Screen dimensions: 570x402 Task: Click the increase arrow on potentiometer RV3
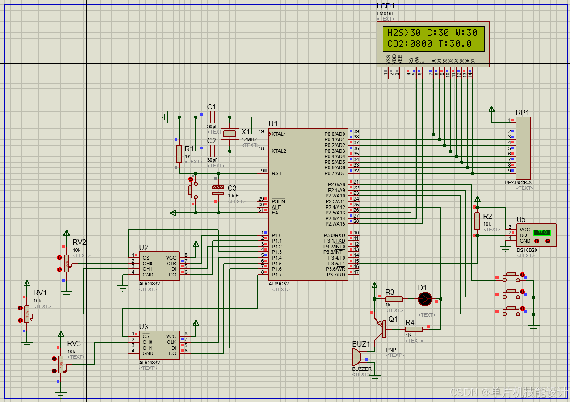pos(54,359)
